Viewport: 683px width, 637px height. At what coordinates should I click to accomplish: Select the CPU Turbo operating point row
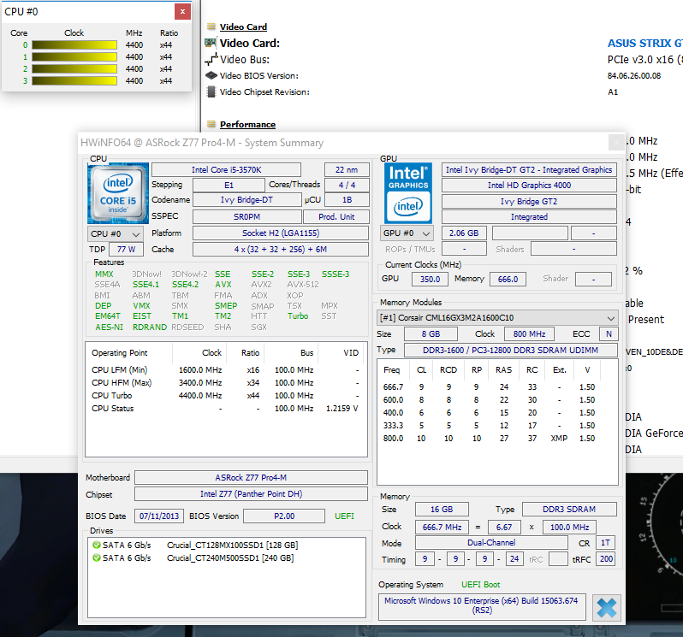[226, 396]
